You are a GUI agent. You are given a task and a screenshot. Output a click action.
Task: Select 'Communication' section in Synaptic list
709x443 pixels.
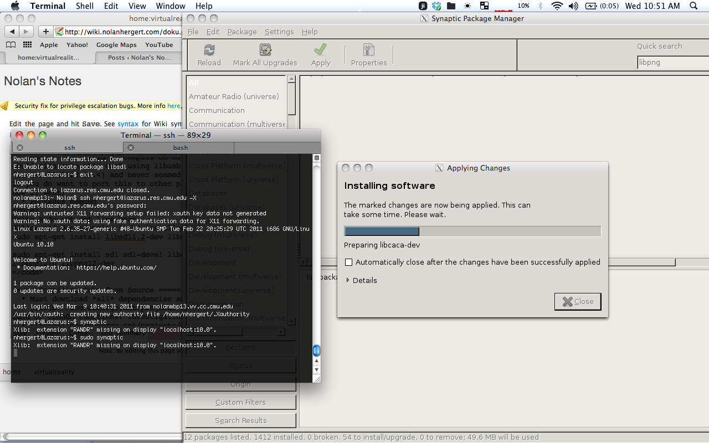pyautogui.click(x=237, y=110)
